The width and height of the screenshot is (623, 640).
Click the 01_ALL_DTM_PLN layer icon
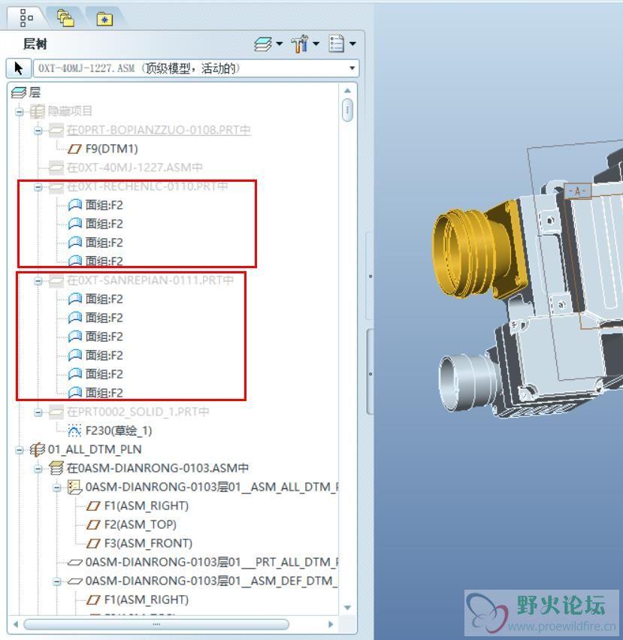click(37, 449)
